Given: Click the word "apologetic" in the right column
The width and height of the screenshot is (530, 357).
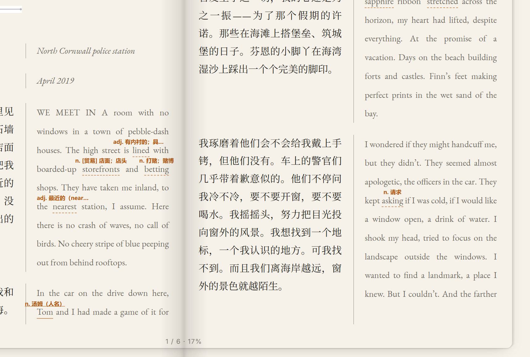Looking at the screenshot, I should (383, 182).
